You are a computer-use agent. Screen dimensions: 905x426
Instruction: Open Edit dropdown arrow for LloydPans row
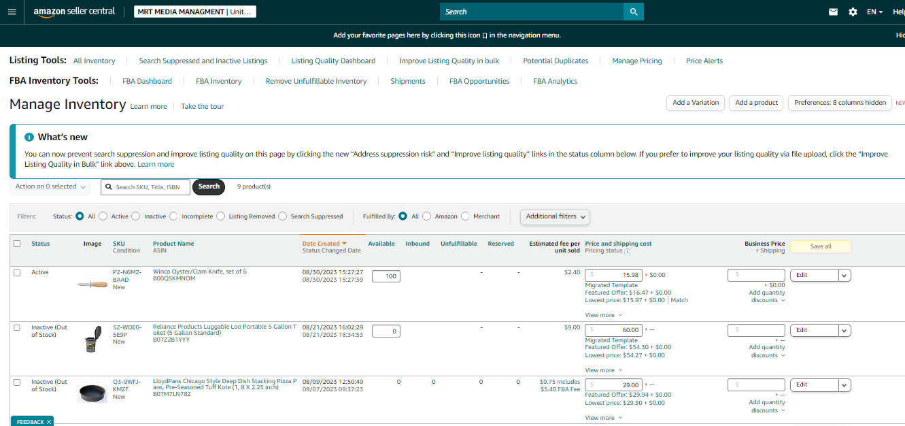point(844,385)
